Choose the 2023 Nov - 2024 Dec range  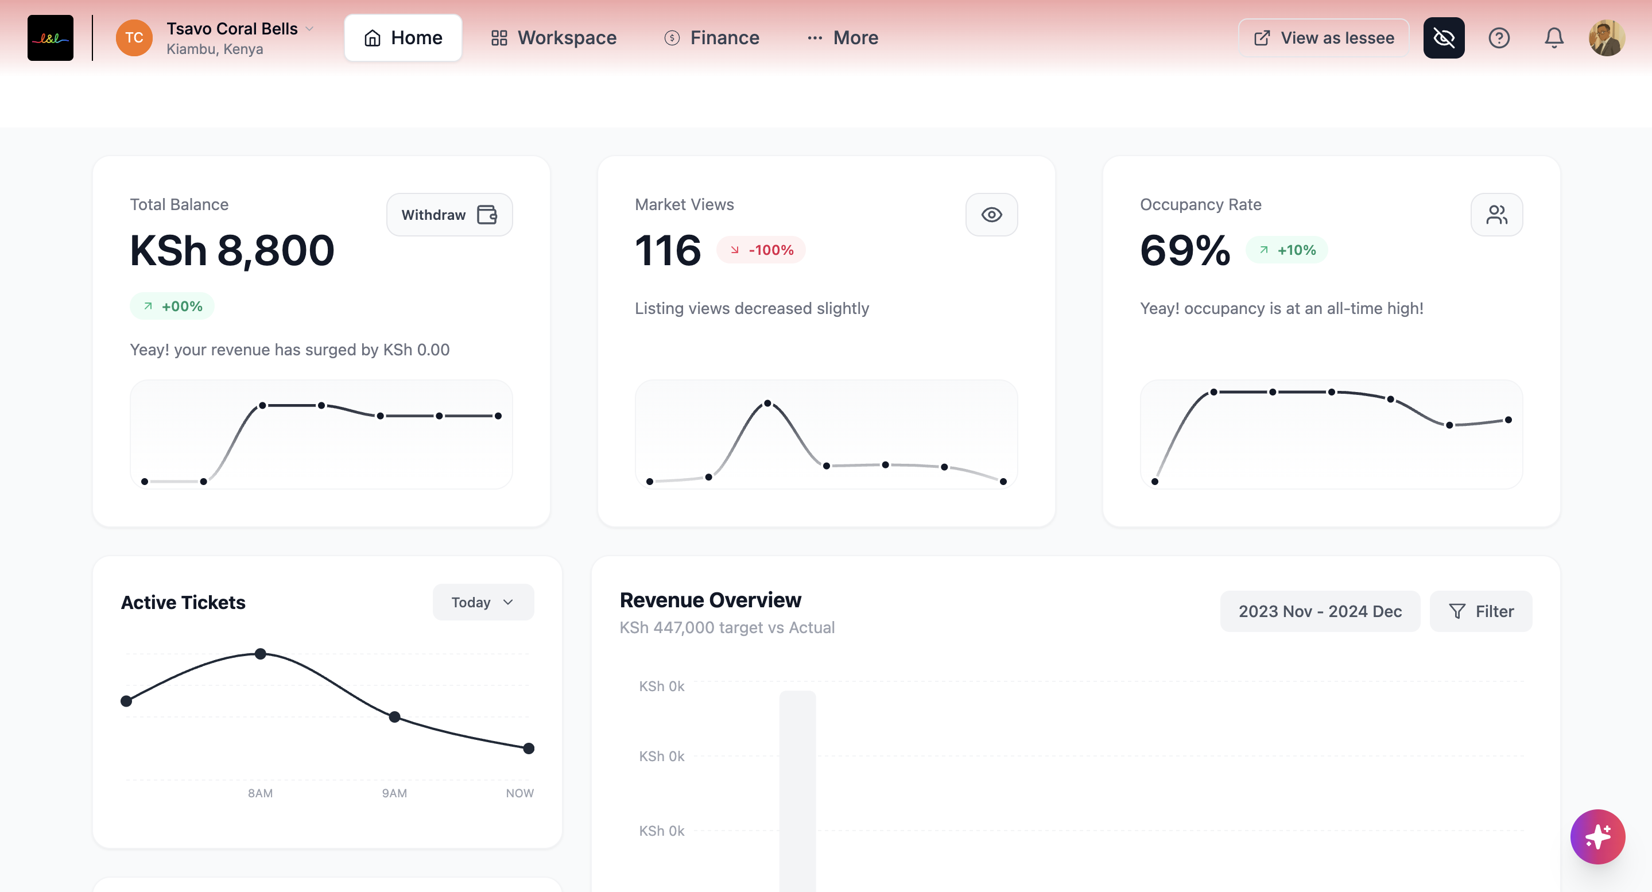(x=1320, y=611)
